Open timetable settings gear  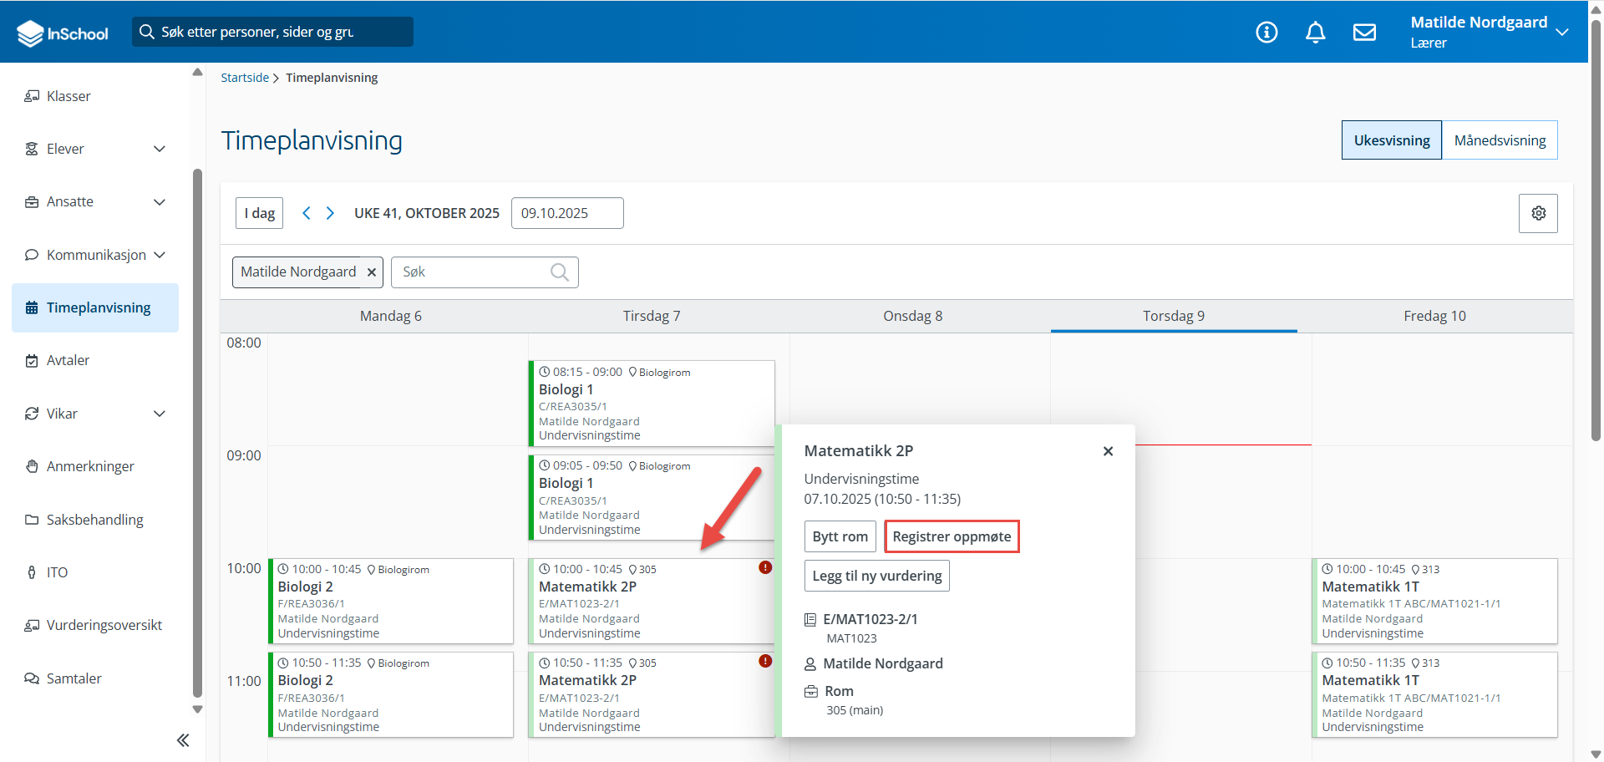pos(1538,213)
